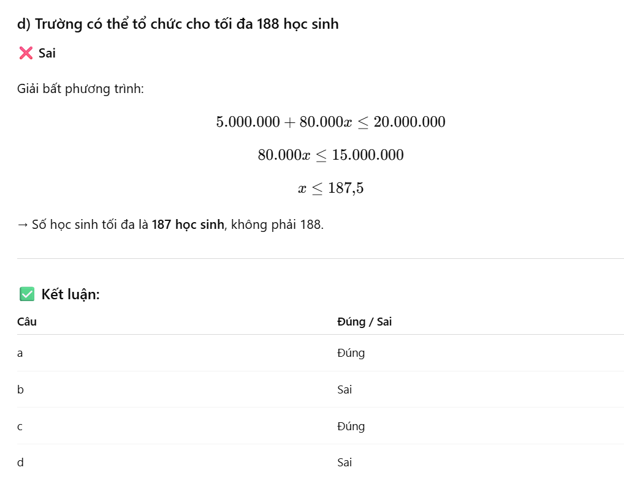The height and width of the screenshot is (492, 624).
Task: Click Sai in row d
Action: click(344, 463)
